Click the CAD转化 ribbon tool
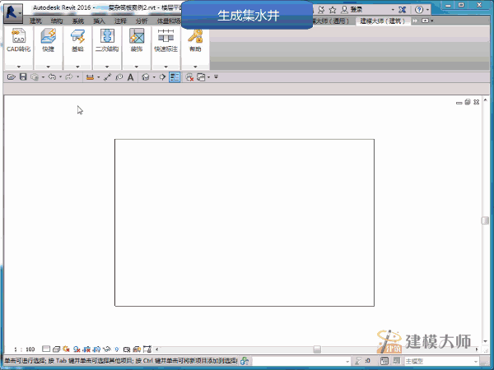Screen dimensions: 494x370 19,40
